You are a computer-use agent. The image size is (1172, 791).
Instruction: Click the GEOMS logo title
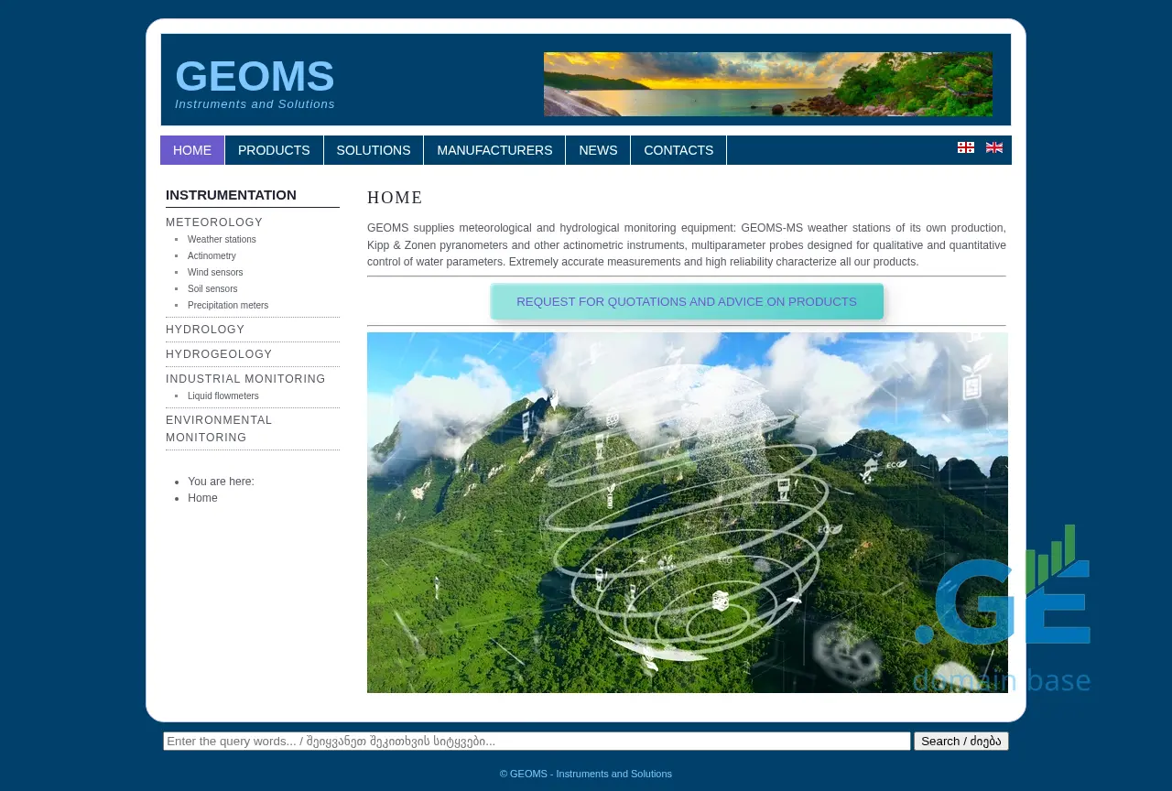(255, 76)
